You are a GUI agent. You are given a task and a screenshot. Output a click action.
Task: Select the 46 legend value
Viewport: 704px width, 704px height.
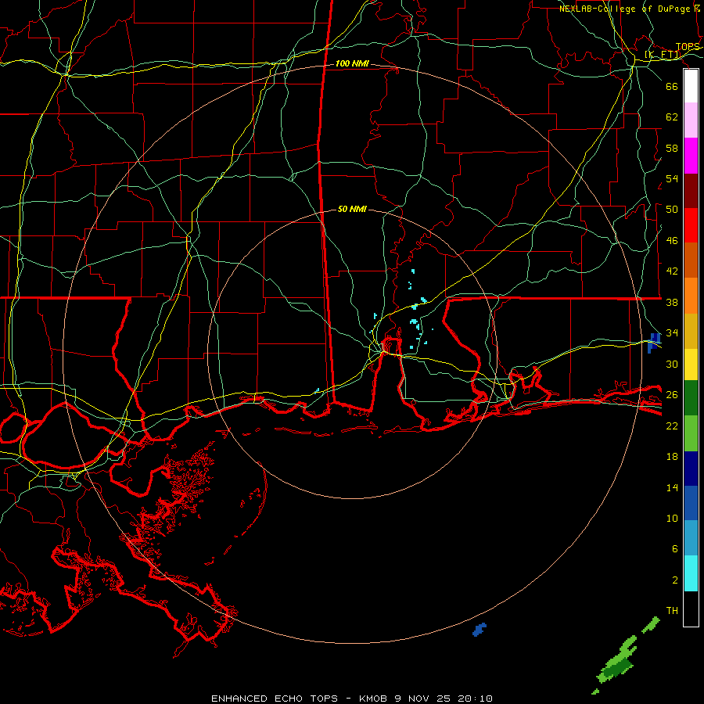coord(672,241)
